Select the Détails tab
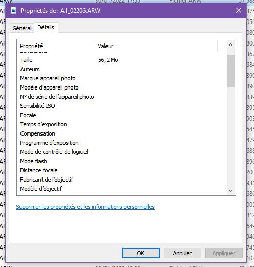Viewport: 254px width, 267px height. (x=46, y=27)
